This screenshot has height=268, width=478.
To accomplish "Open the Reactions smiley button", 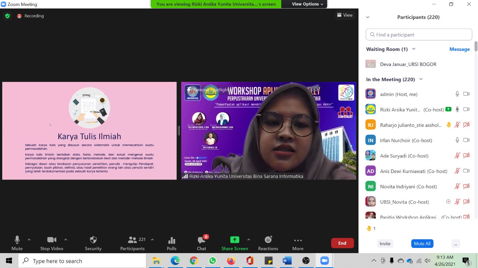I will click(268, 243).
